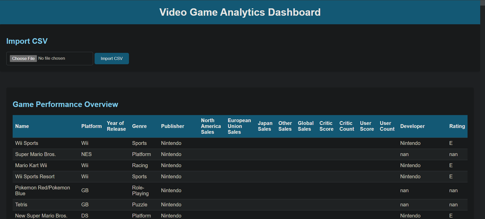This screenshot has width=485, height=219.
Task: Click 'nan' developer in the Super Mario Bros. row
Action: 404,154
